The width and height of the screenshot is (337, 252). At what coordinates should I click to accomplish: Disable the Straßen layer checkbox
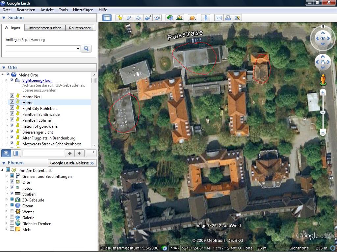[12, 193]
